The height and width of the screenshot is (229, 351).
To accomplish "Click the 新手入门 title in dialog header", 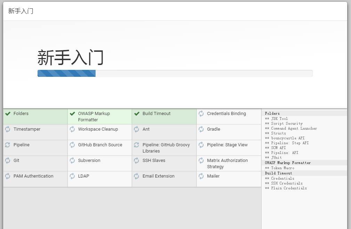I will (21, 11).
